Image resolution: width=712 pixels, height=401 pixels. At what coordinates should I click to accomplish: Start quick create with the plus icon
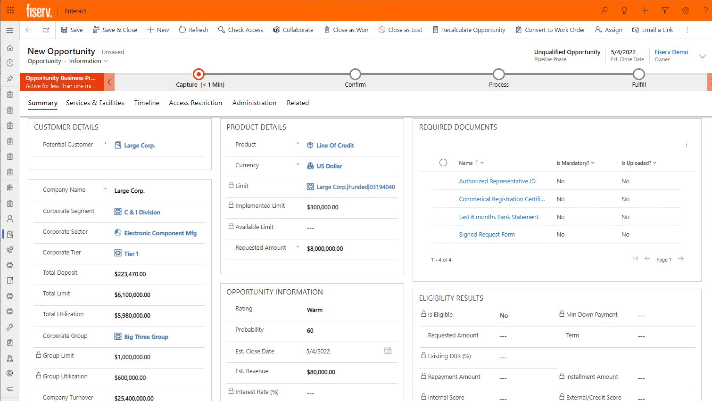pyautogui.click(x=645, y=10)
